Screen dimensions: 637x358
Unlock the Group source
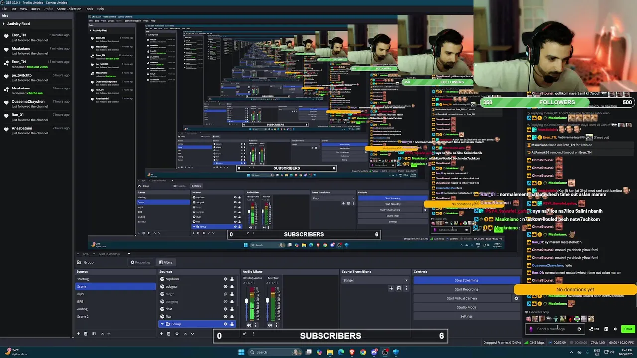point(232,324)
